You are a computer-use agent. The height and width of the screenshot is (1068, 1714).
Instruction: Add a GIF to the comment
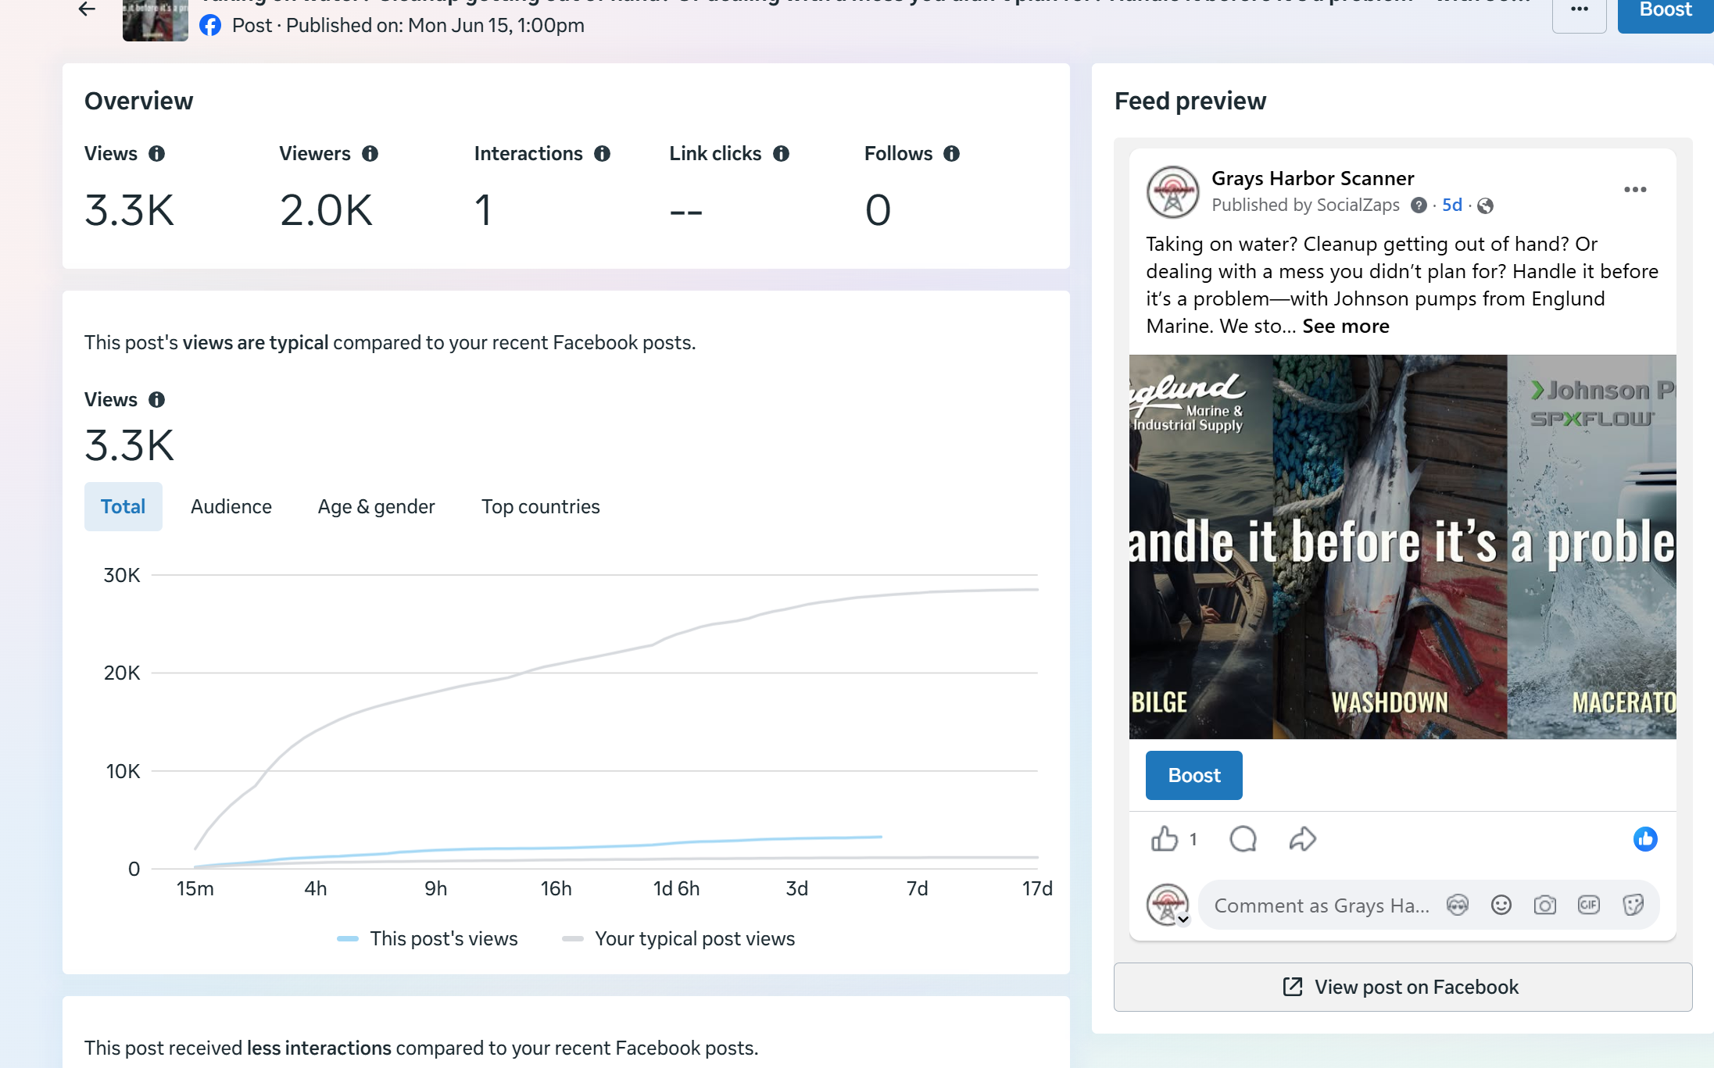coord(1589,905)
